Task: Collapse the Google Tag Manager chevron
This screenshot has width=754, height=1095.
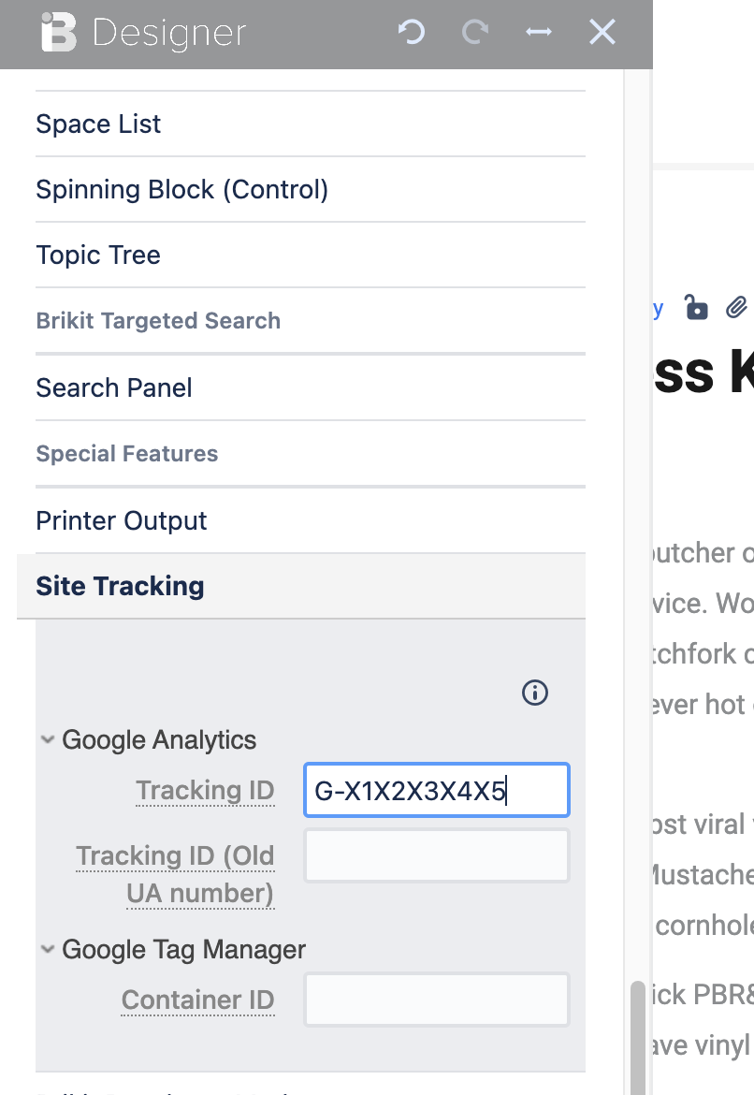Action: coord(48,948)
